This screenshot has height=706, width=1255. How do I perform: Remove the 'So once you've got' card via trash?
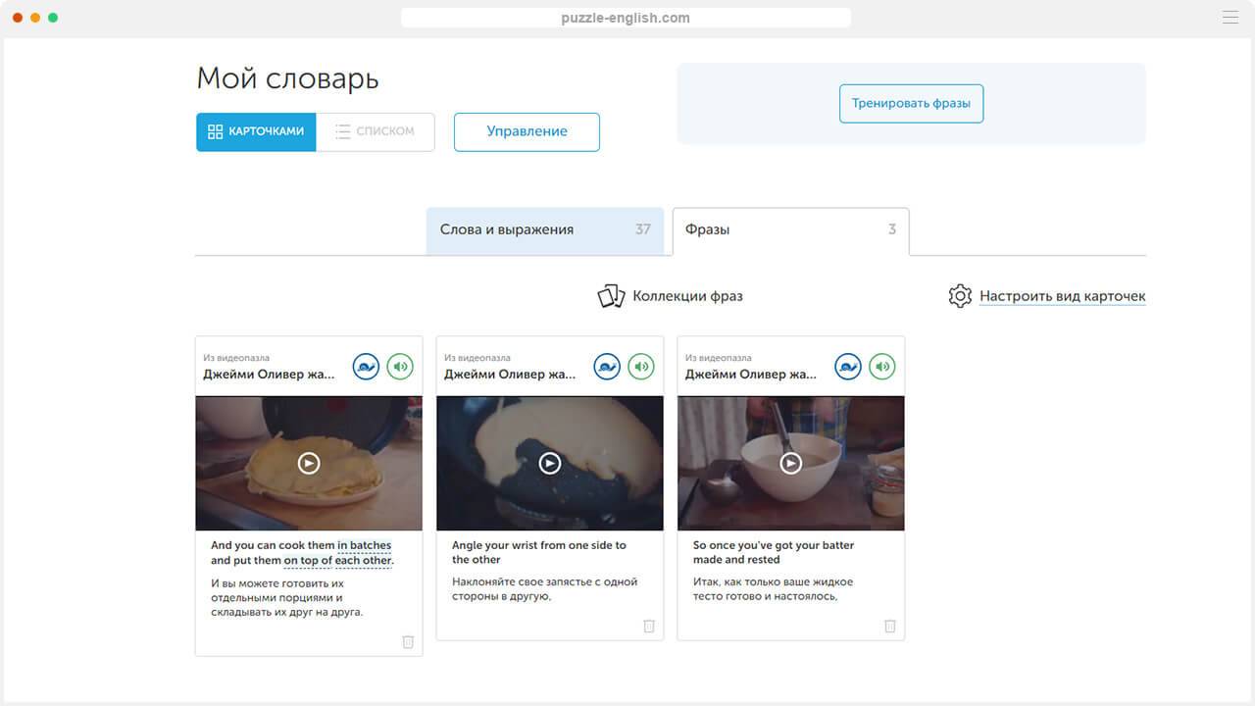tap(889, 626)
